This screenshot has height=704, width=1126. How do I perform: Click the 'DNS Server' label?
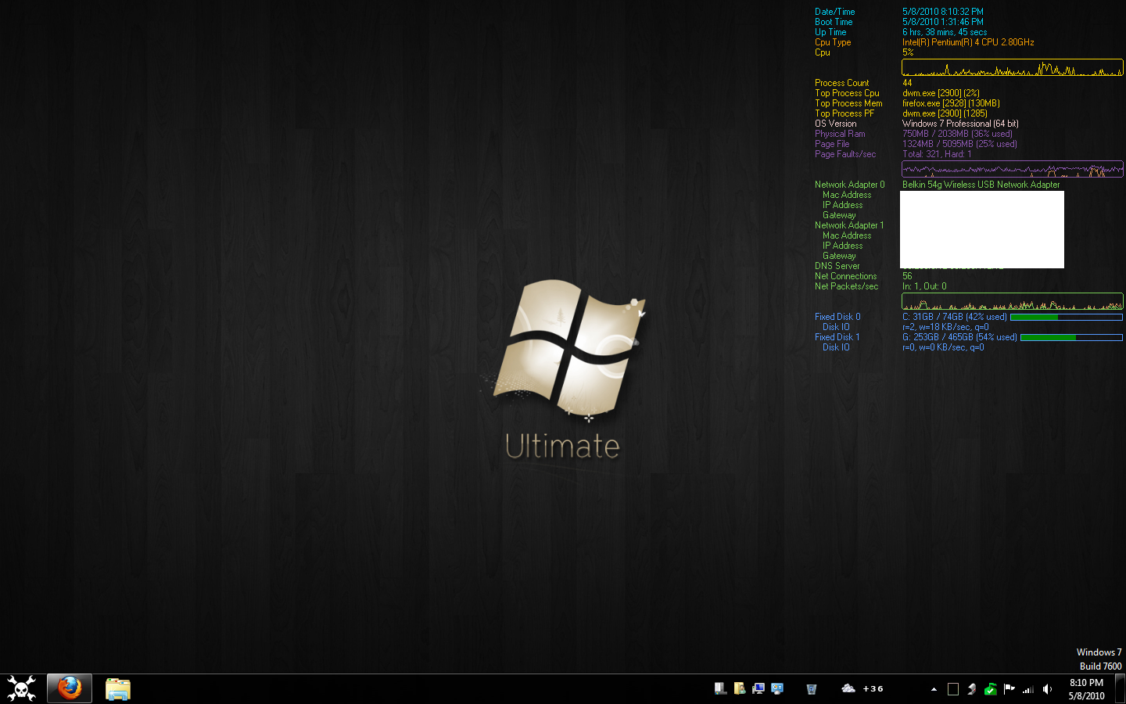(837, 266)
